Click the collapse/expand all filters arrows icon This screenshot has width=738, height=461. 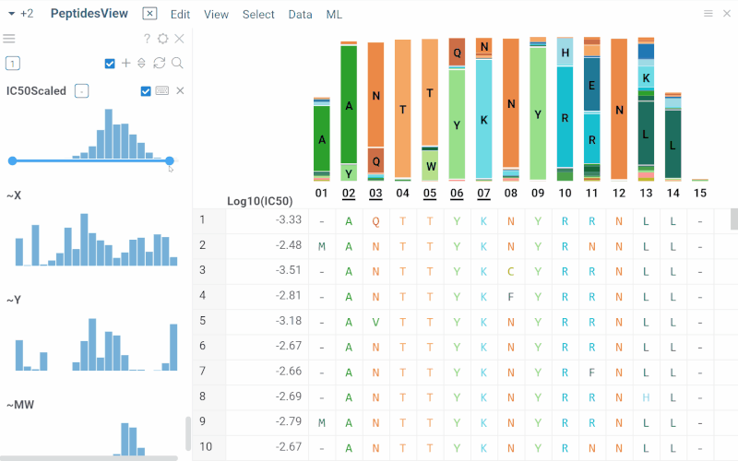pyautogui.click(x=142, y=63)
